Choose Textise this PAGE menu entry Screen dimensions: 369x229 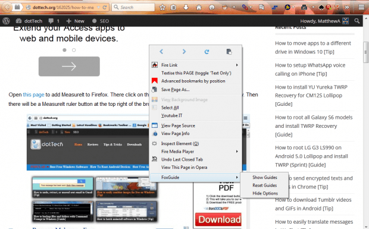[196, 73]
